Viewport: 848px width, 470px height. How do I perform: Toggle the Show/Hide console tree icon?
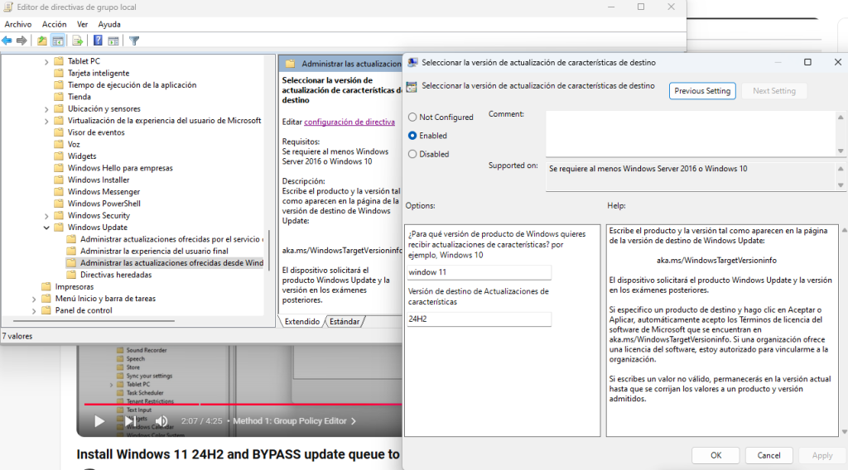(58, 41)
